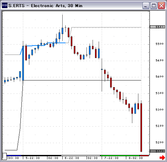Image resolution: width=167 pixels, height=162 pixels.
Task: Click the blue session bar on timeline
Action: click(14, 156)
